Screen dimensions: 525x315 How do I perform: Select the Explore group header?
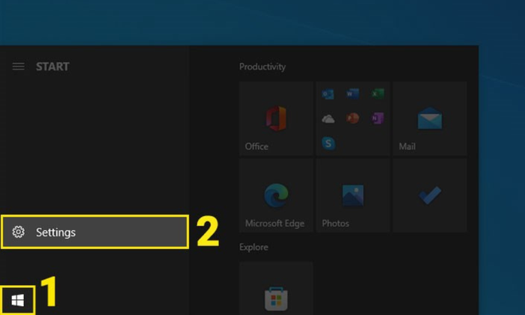[253, 247]
